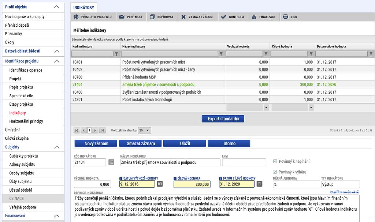Screen dimensions: 375x222
Task: Click the Kód indikátoru filter field
Action: tap(92, 54)
